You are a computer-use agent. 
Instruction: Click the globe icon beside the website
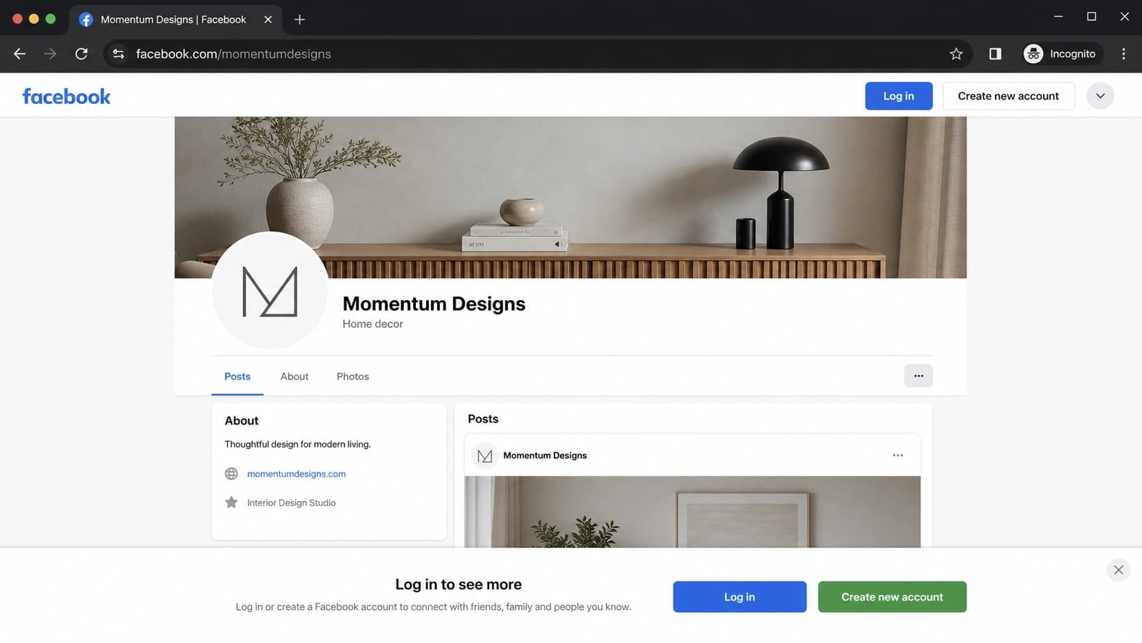pyautogui.click(x=232, y=474)
